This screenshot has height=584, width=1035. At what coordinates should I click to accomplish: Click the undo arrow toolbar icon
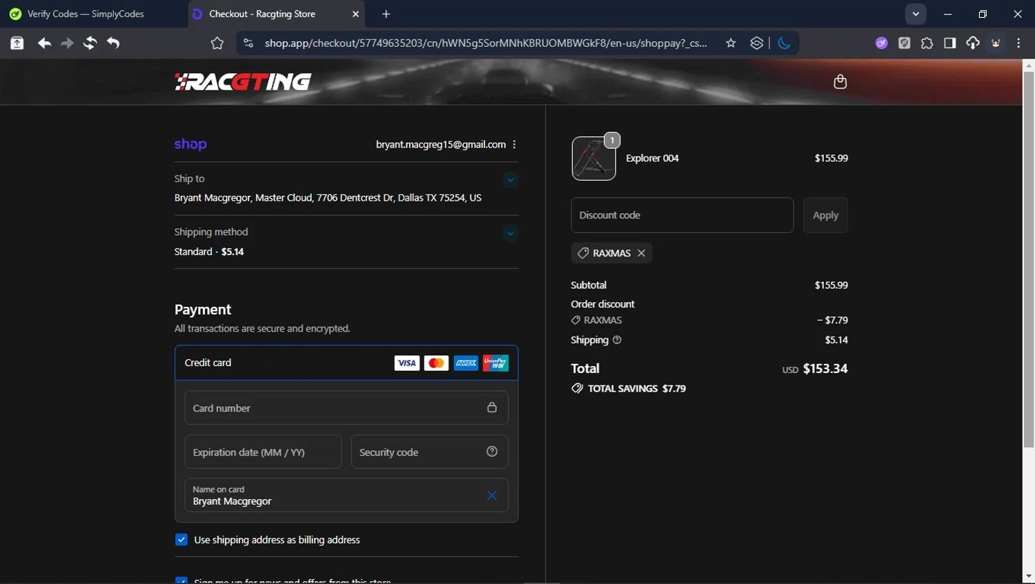click(x=113, y=43)
